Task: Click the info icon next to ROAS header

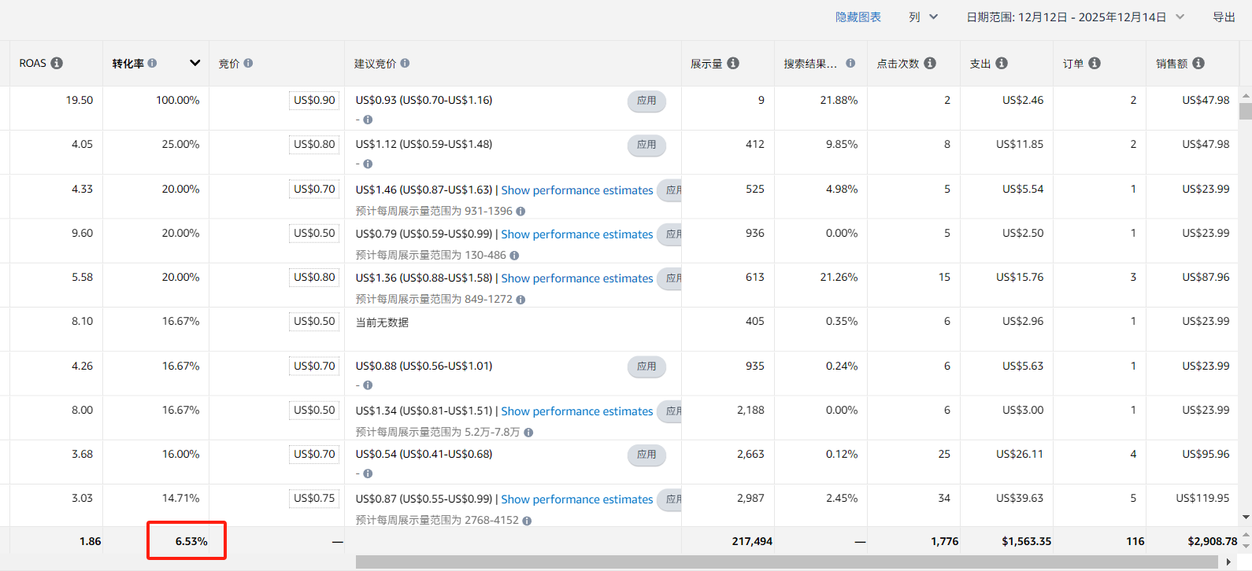Action: 57,63
